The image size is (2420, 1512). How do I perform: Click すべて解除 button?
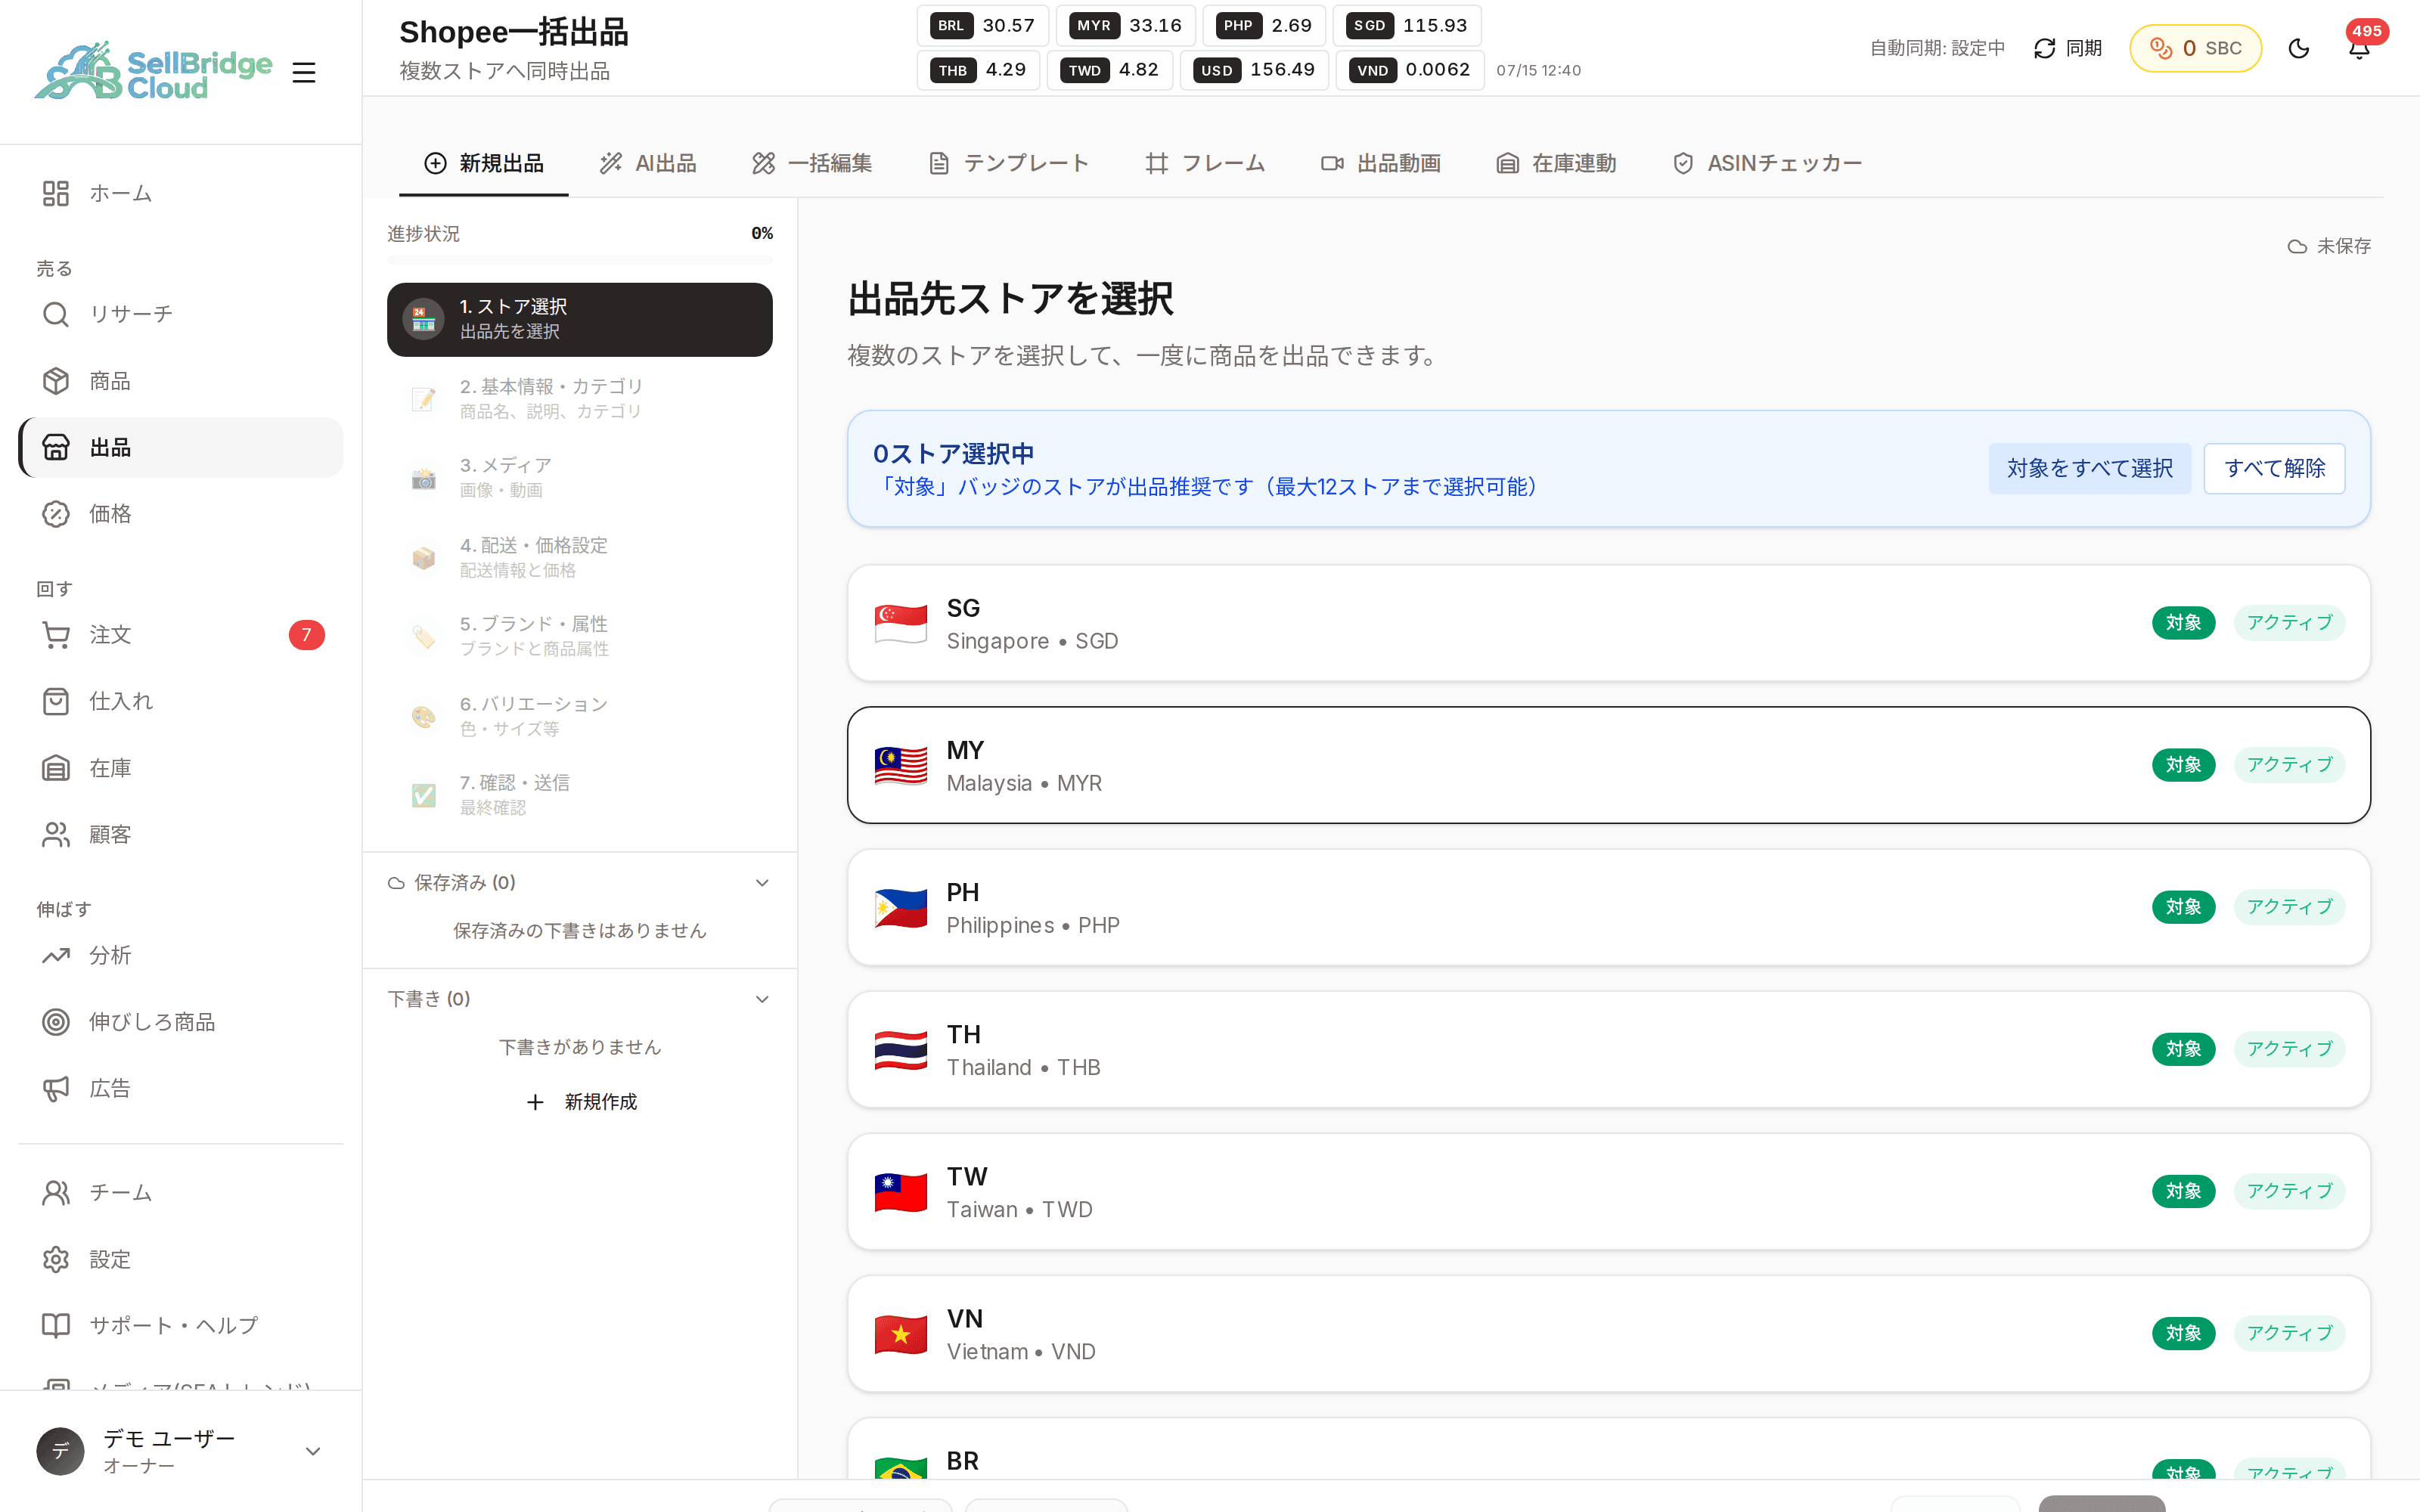tap(2274, 468)
